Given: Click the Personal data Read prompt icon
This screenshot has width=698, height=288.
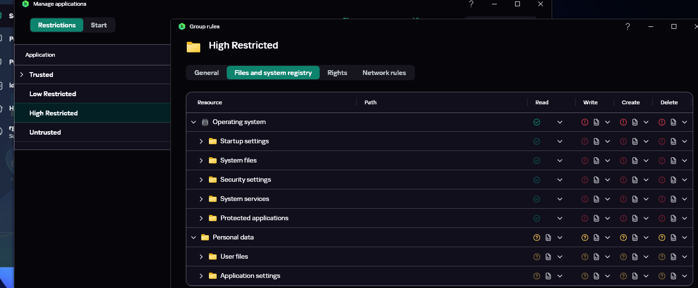Looking at the screenshot, I should 537,238.
